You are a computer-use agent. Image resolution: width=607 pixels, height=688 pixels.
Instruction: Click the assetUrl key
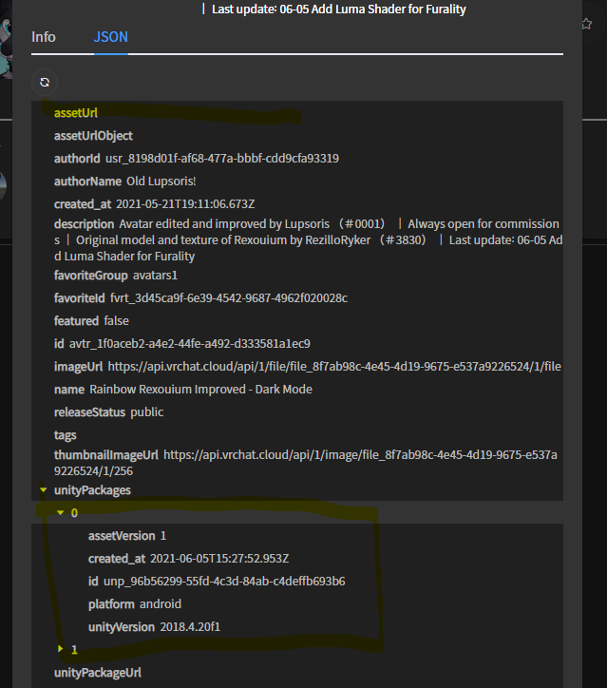pyautogui.click(x=76, y=113)
